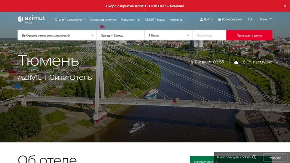Click the Об отеле heading
This screenshot has width=290, height=163.
47,159
